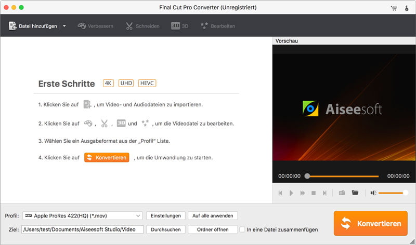Click the Einstellungen button
This screenshot has width=416, height=245.
point(165,215)
